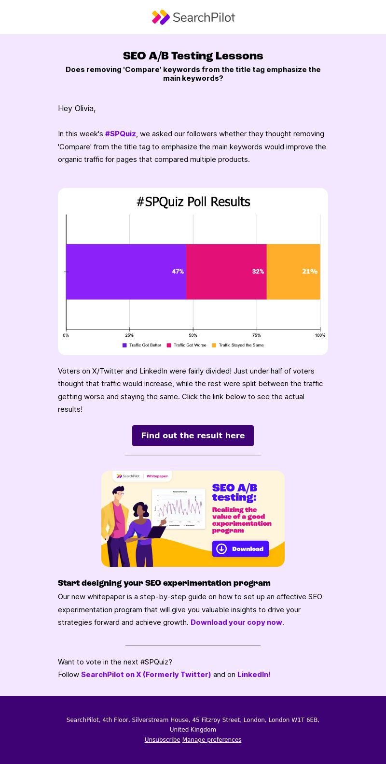Click the download arrow circle icon

point(221,549)
